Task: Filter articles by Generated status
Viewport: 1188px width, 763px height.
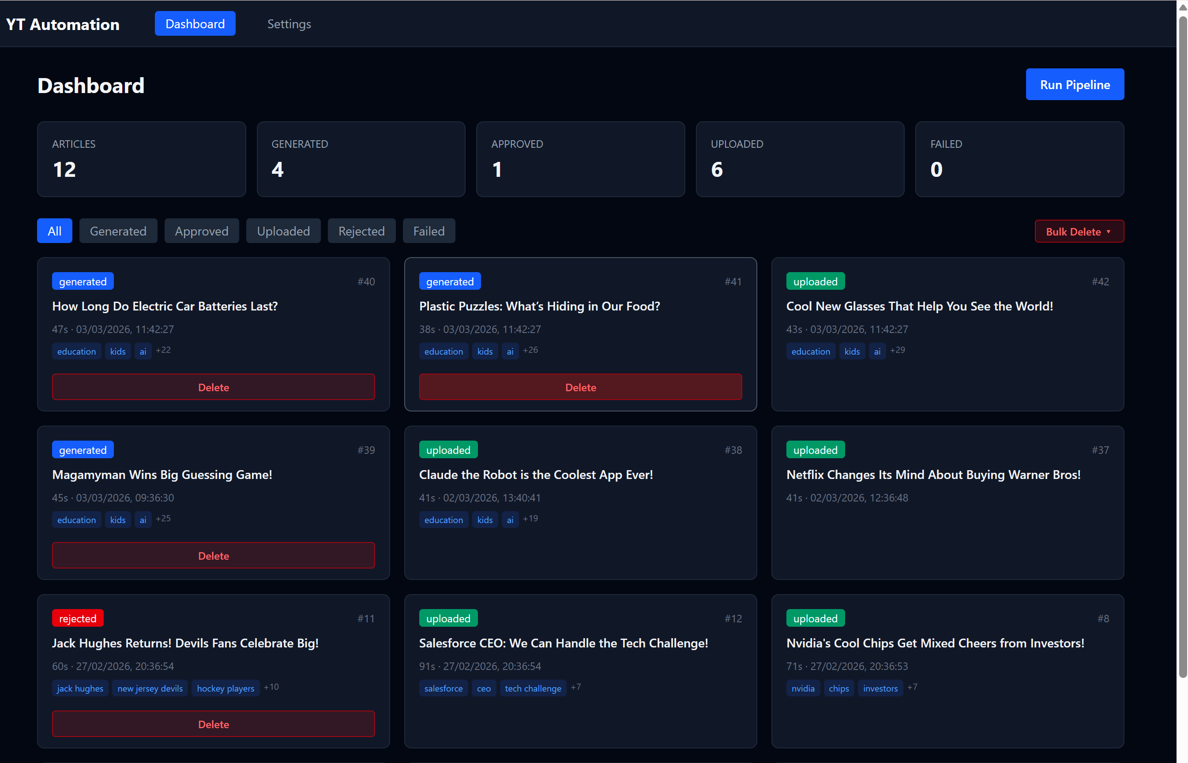Action: 118,231
